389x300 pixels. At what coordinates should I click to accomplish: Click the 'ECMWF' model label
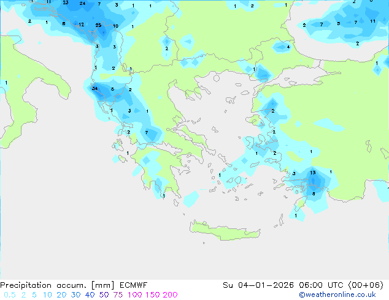134,285
